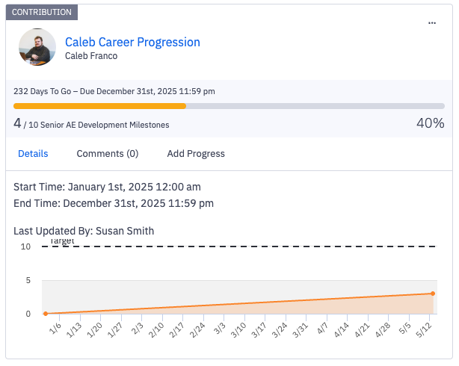Click the orange progress bar fill

coord(99,106)
